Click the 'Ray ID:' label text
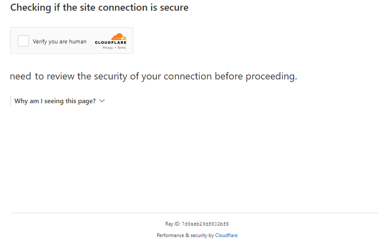The width and height of the screenshot is (388, 244). click(x=173, y=224)
